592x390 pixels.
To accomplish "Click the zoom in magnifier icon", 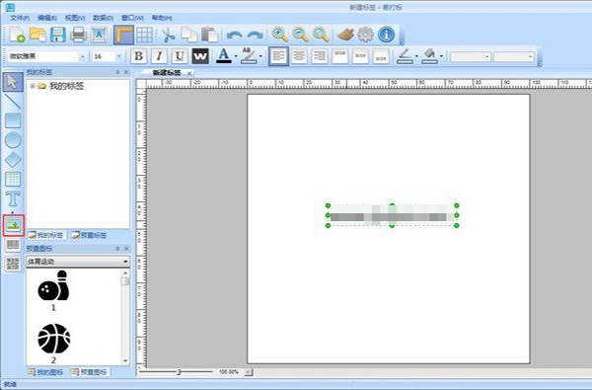I will (x=280, y=35).
